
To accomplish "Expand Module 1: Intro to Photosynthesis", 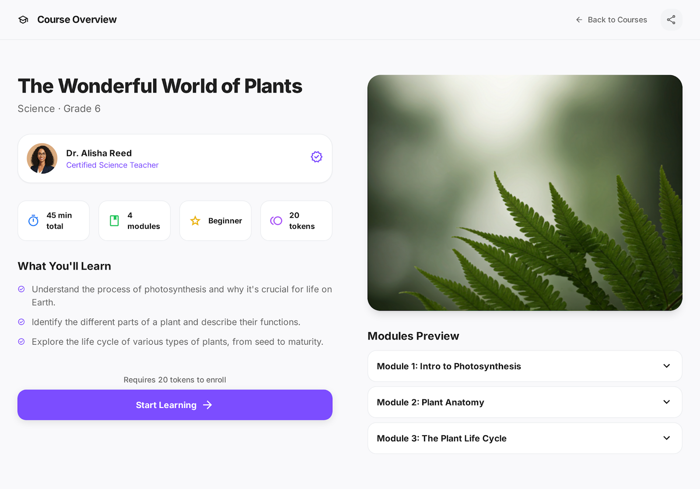I will [524, 366].
